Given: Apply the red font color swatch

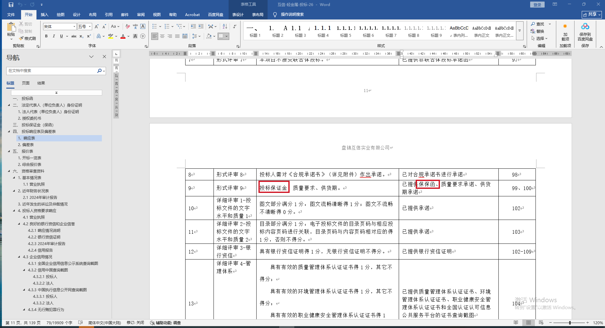Looking at the screenshot, I should tap(123, 36).
